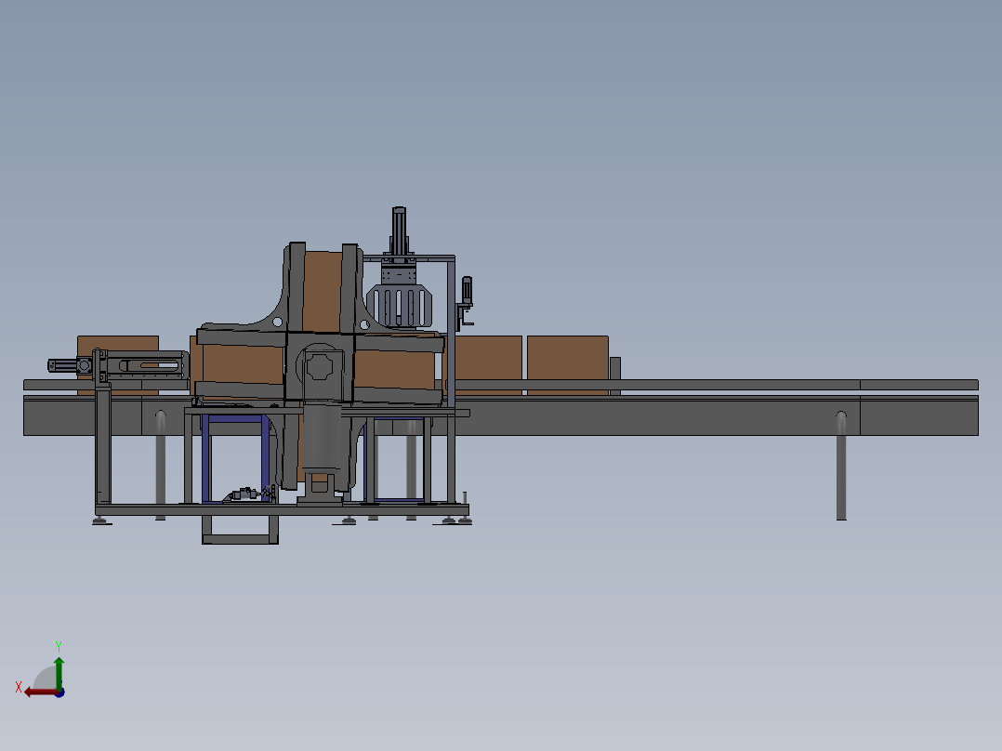
Task: Select the brown carton in the upper cross arm
Action: [x=322, y=292]
